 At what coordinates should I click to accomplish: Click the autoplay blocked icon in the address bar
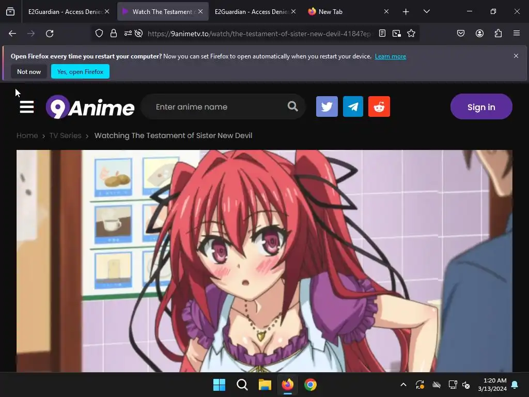tap(138, 34)
